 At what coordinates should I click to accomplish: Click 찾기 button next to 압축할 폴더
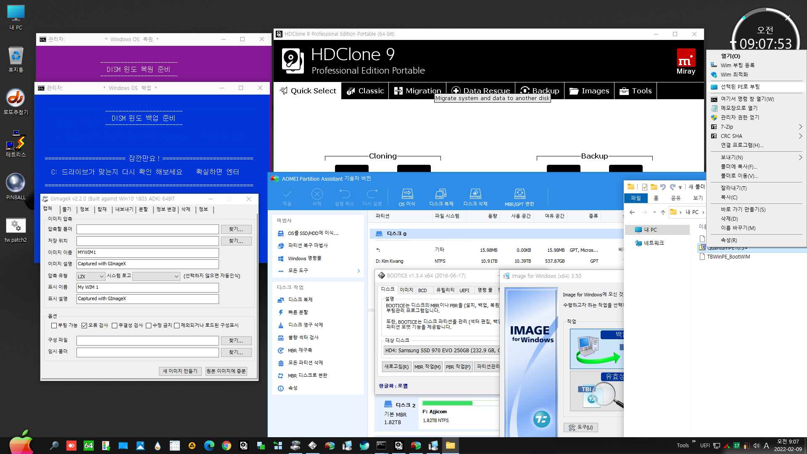pos(236,229)
